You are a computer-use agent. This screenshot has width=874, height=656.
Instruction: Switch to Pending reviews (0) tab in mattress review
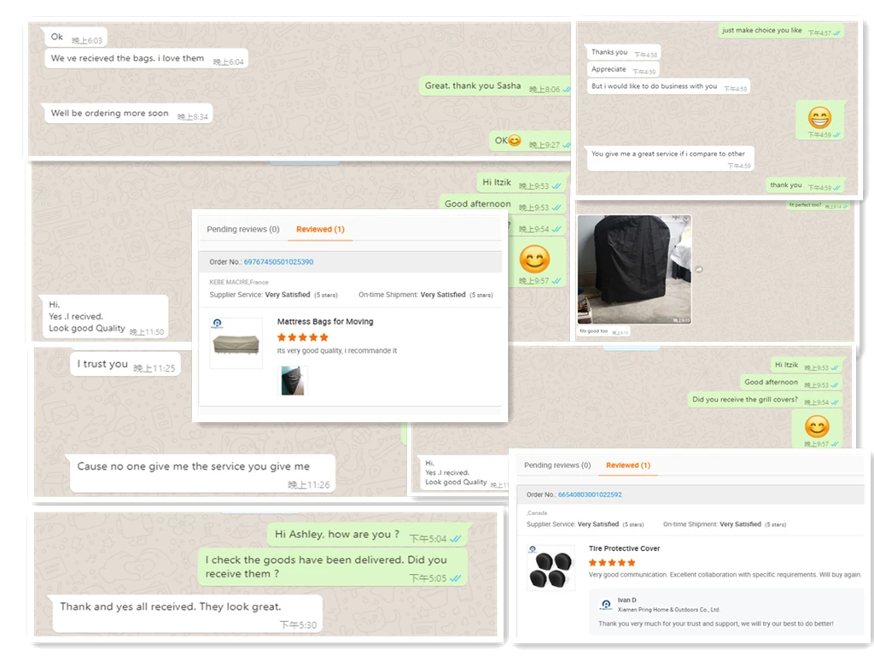pos(243,229)
